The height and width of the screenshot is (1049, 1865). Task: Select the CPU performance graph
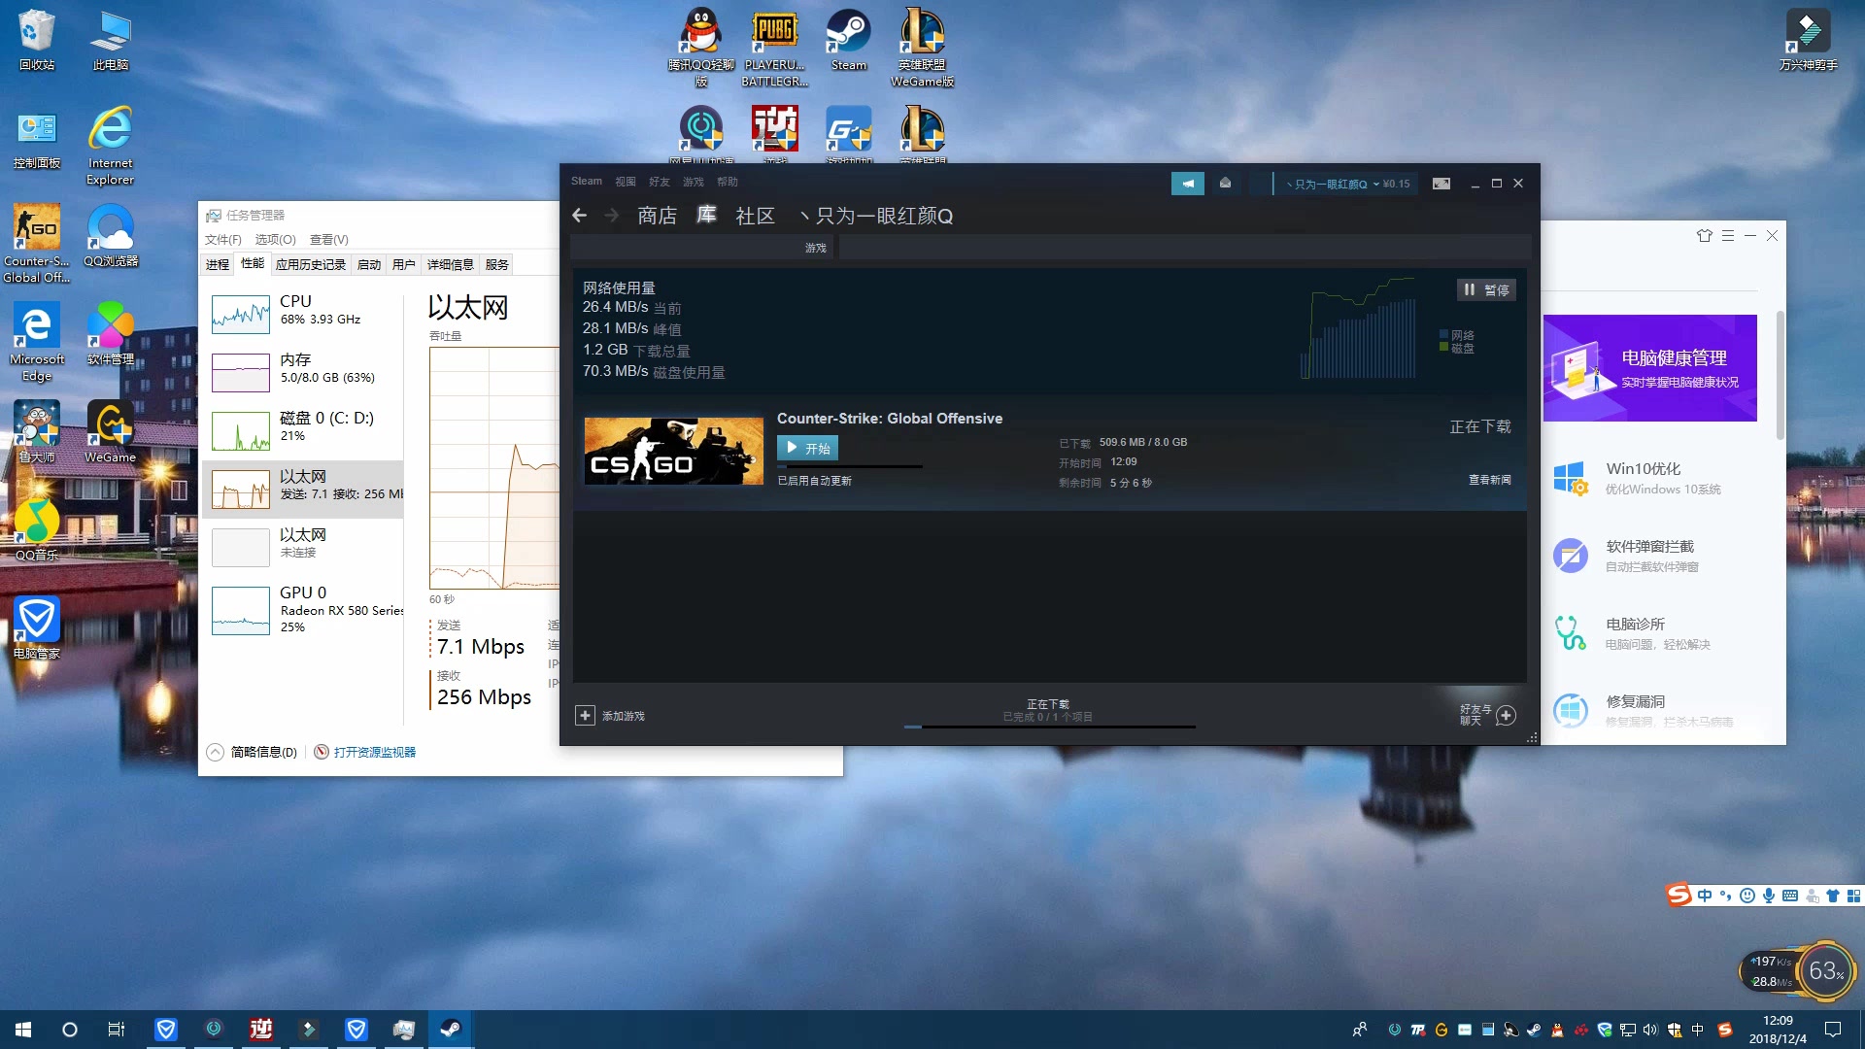240,314
